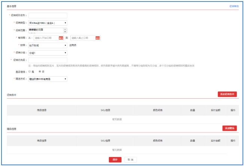
Task: Click 商品信息 header in 赠品信息 table
Action: (x=42, y=141)
